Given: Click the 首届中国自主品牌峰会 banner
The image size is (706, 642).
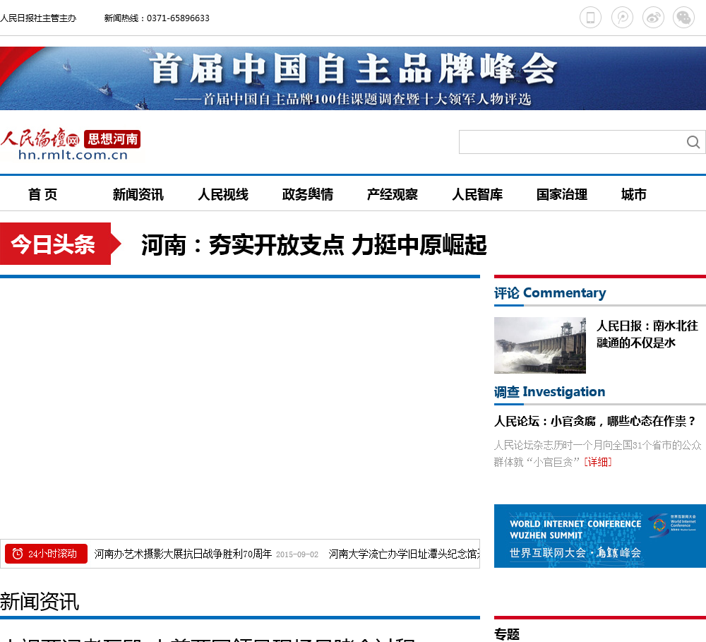Looking at the screenshot, I should (x=353, y=78).
